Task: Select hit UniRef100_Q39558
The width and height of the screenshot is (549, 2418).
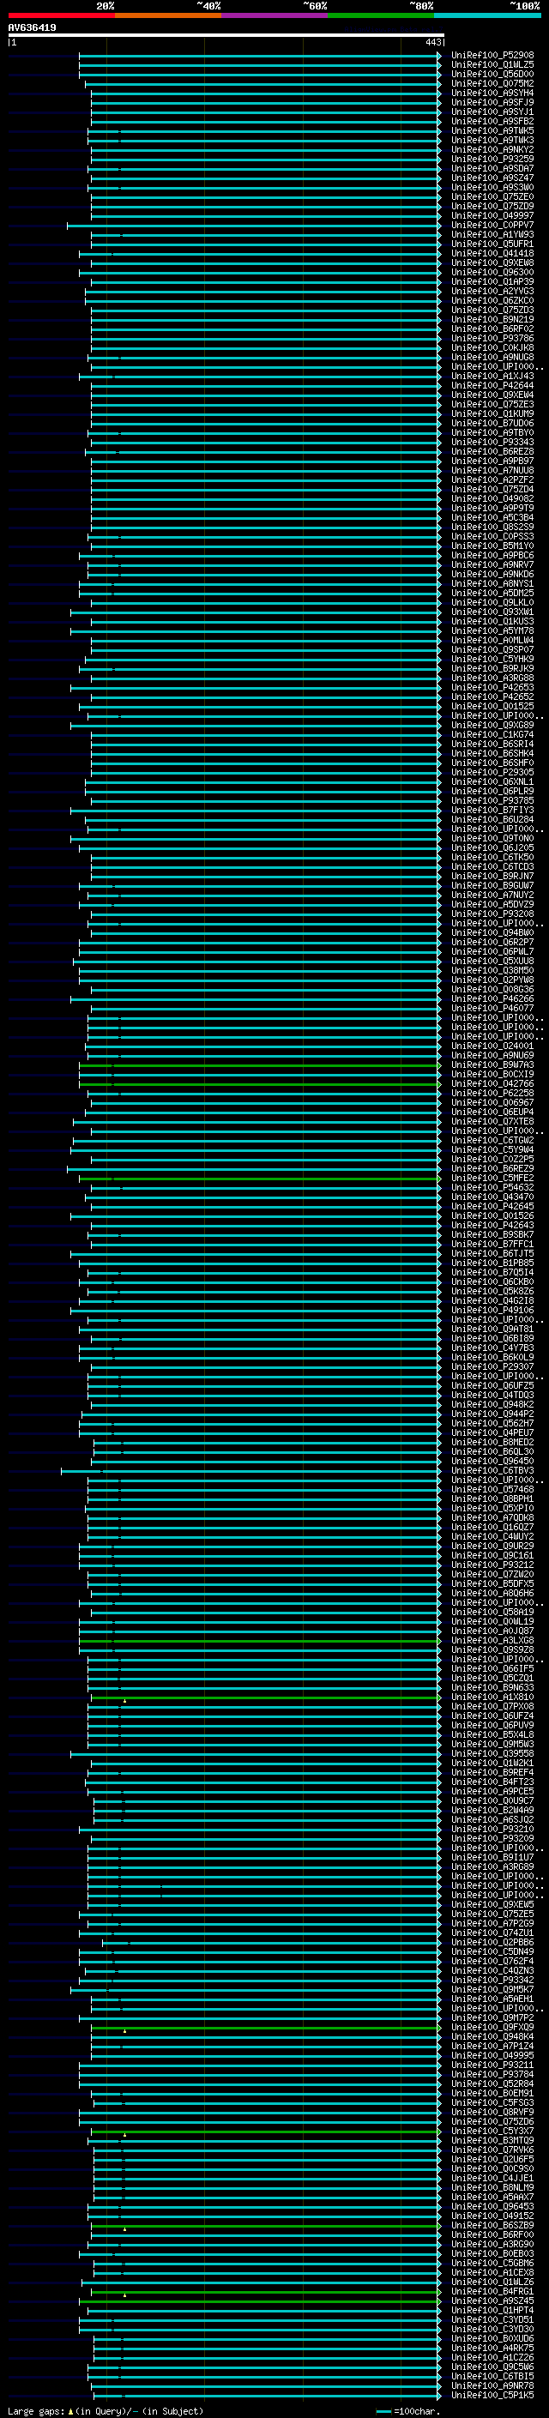Action: (x=492, y=1753)
